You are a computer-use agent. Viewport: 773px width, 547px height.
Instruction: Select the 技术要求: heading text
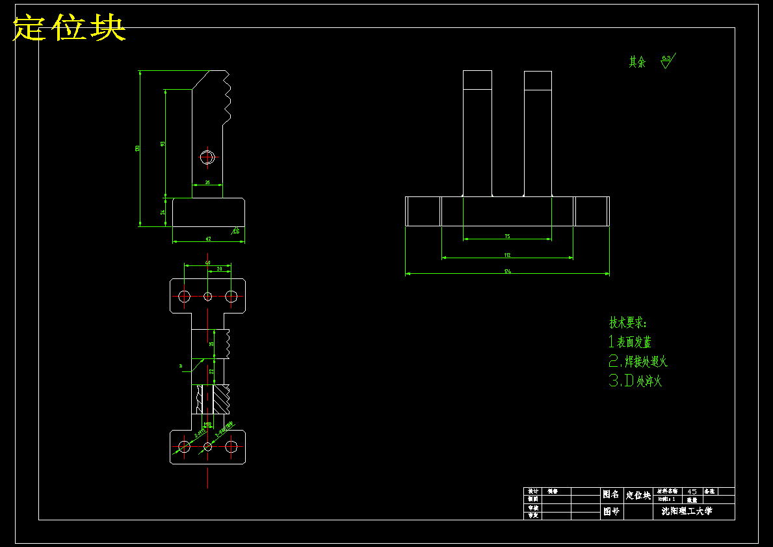[627, 323]
